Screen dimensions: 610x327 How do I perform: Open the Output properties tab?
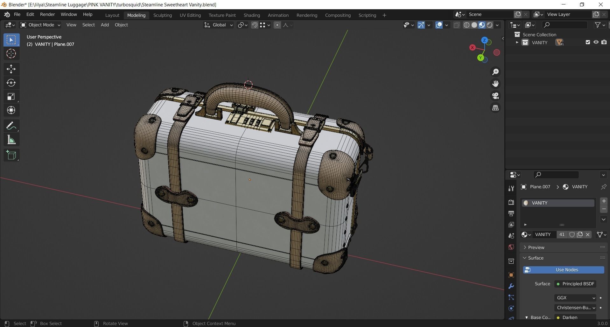coord(511,213)
